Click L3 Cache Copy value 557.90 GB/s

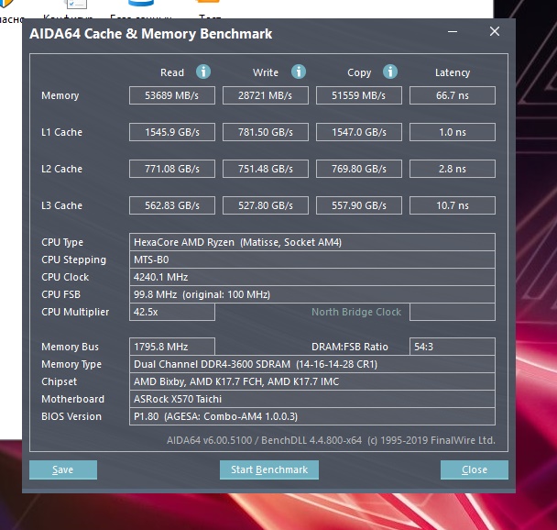359,205
